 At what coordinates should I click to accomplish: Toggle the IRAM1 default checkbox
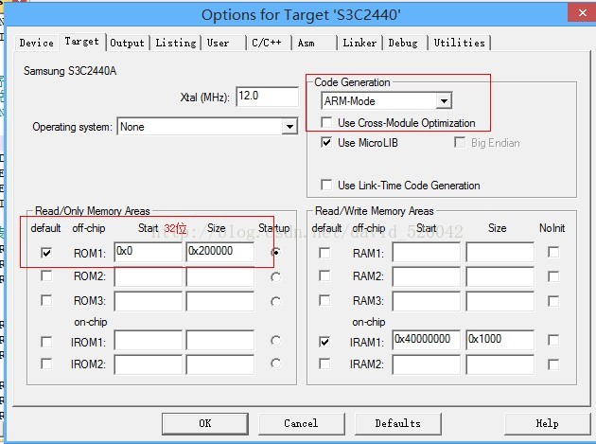click(x=324, y=342)
